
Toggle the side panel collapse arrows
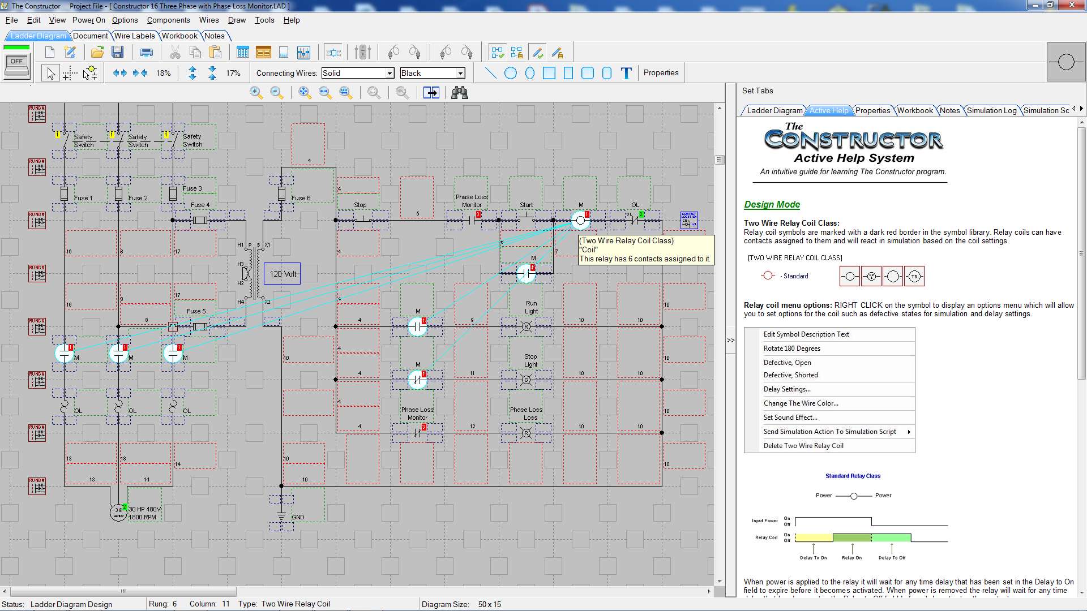[730, 341]
